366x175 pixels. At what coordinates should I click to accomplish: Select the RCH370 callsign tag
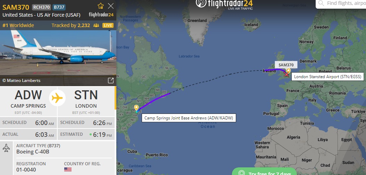(x=41, y=7)
